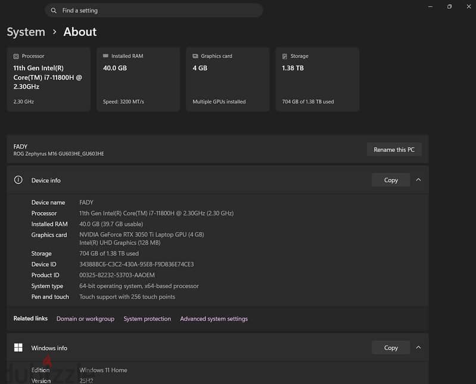The image size is (476, 384).
Task: Open the Storage summary card
Action: tap(318, 79)
